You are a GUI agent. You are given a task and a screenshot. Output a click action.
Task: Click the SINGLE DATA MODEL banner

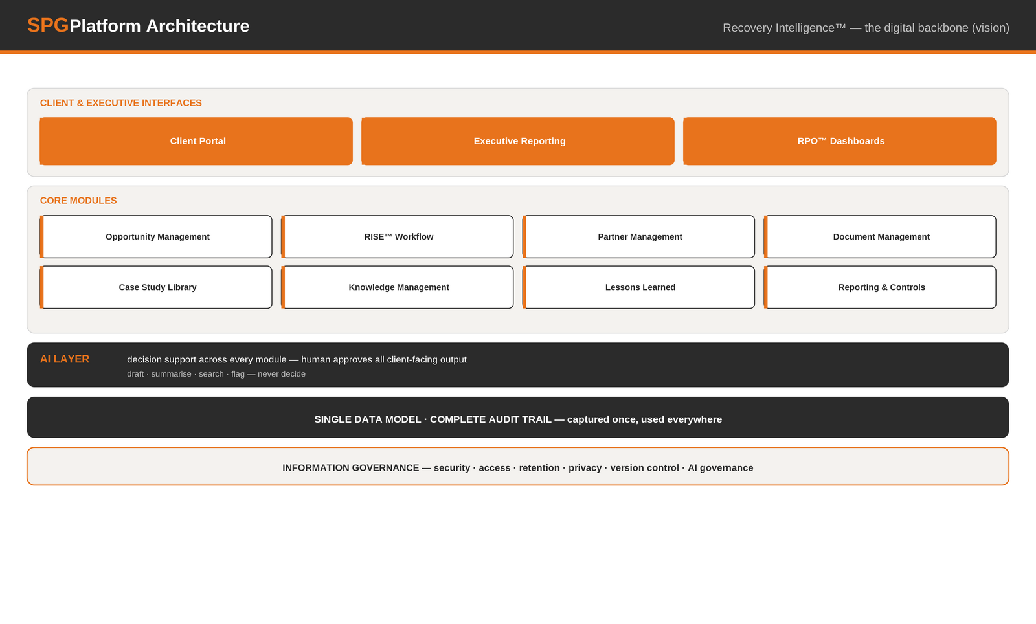click(x=518, y=418)
